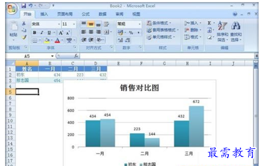This screenshot has height=166, width=259.
Task: Toggle underline formatting
Action: 49,33
